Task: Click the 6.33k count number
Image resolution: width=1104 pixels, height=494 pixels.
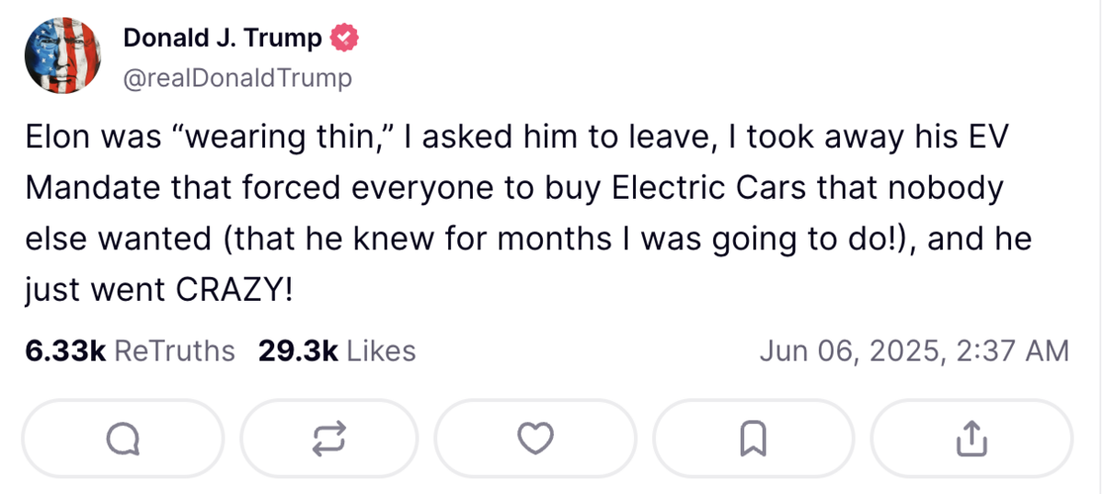Action: coord(65,351)
